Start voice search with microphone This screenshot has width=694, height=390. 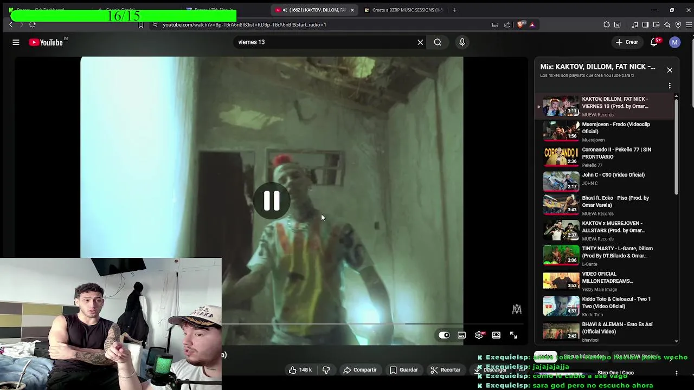pos(462,42)
